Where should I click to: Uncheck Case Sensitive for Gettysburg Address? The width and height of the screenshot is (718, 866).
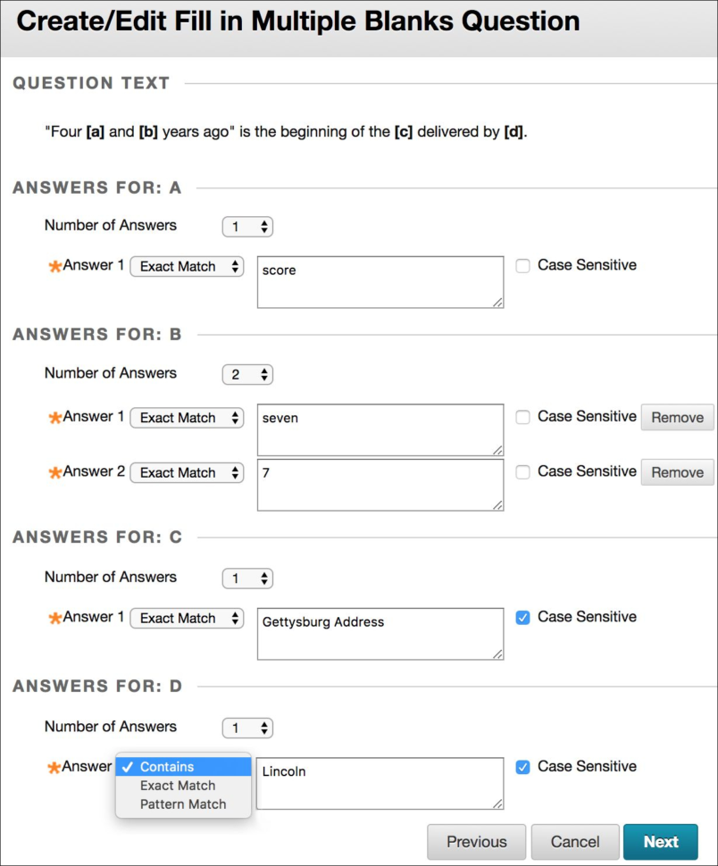523,617
